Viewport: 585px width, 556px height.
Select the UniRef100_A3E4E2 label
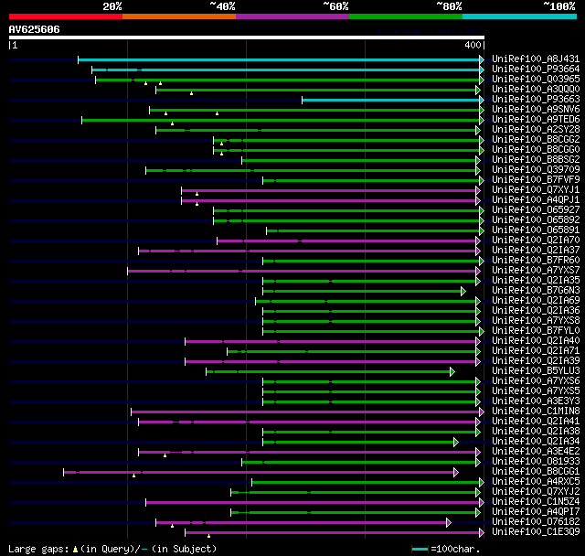[536, 452]
